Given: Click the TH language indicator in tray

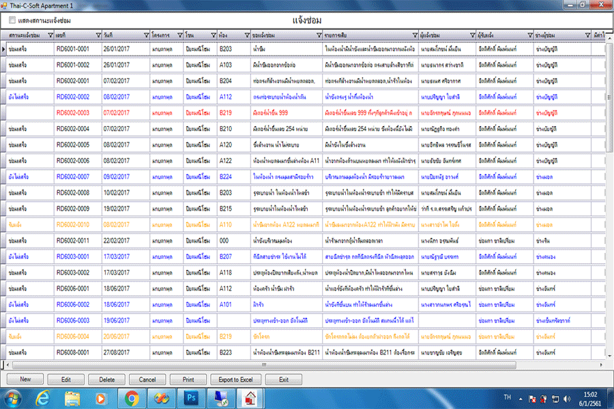Looking at the screenshot, I should tap(507, 397).
